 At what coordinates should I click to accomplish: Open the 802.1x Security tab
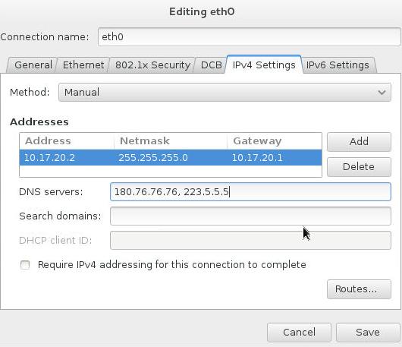[x=152, y=65]
